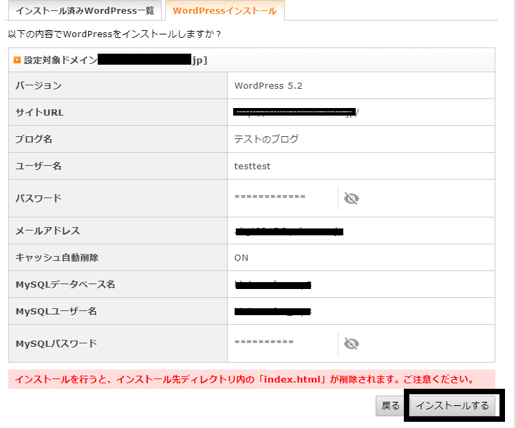Image resolution: width=516 pixels, height=428 pixels.
Task: Click the インストールする button
Action: [x=453, y=406]
